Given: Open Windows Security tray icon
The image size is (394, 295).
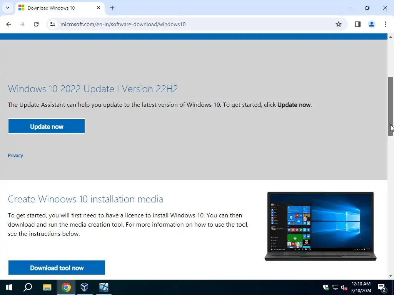Looking at the screenshot, I should point(326,287).
